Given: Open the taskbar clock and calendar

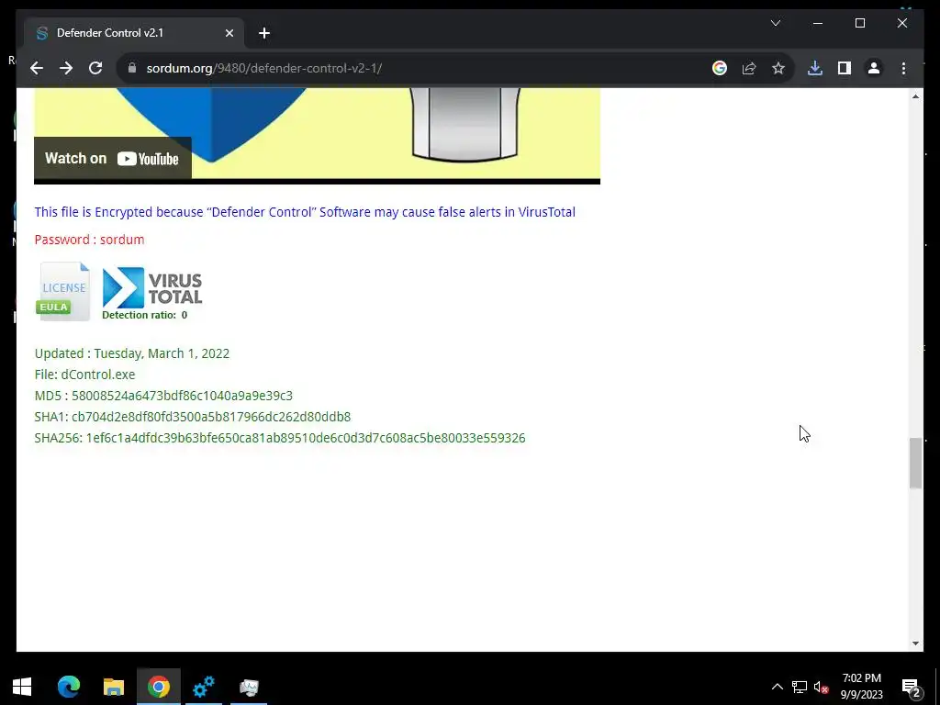Looking at the screenshot, I should 861,687.
